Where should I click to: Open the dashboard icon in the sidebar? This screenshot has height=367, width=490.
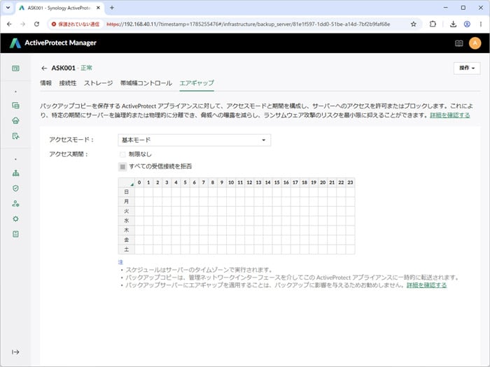point(15,69)
